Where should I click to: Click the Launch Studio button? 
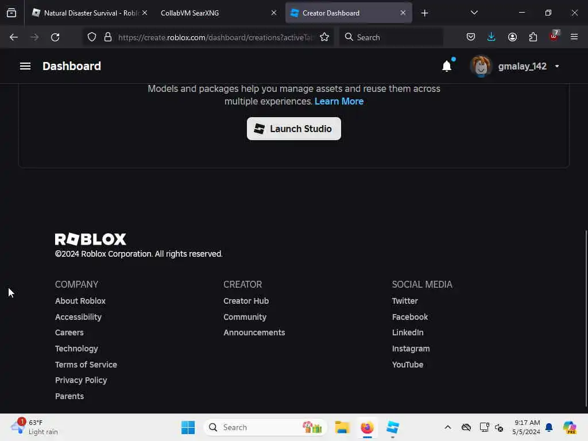(293, 129)
